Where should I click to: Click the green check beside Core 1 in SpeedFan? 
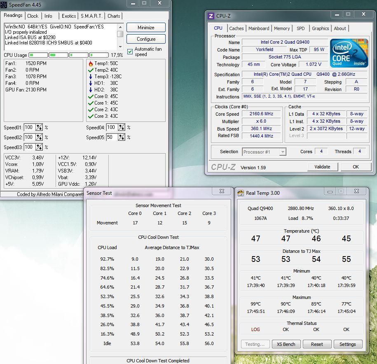click(91, 103)
